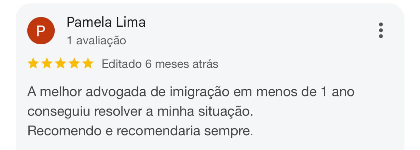Click the first yellow rating star
This screenshot has height=150, width=420.
click(33, 64)
